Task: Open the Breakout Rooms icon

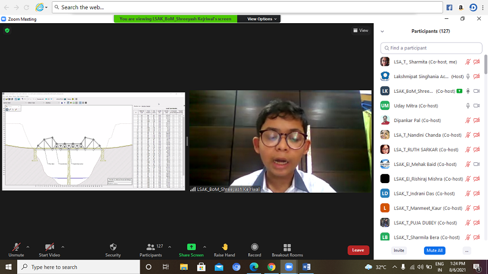Action: coord(287,247)
